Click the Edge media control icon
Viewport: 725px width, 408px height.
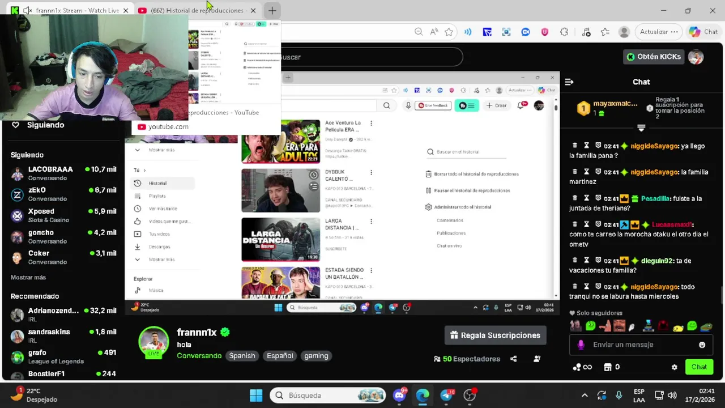click(586, 32)
